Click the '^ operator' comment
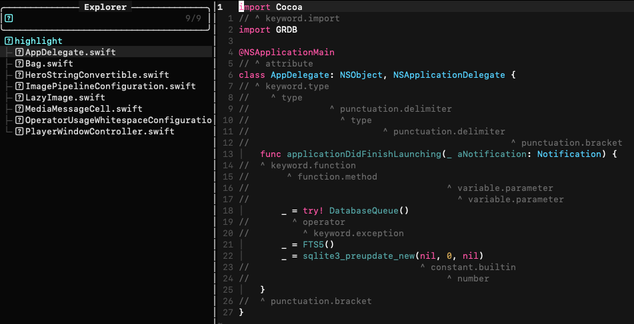This screenshot has height=324, width=634. tap(319, 222)
